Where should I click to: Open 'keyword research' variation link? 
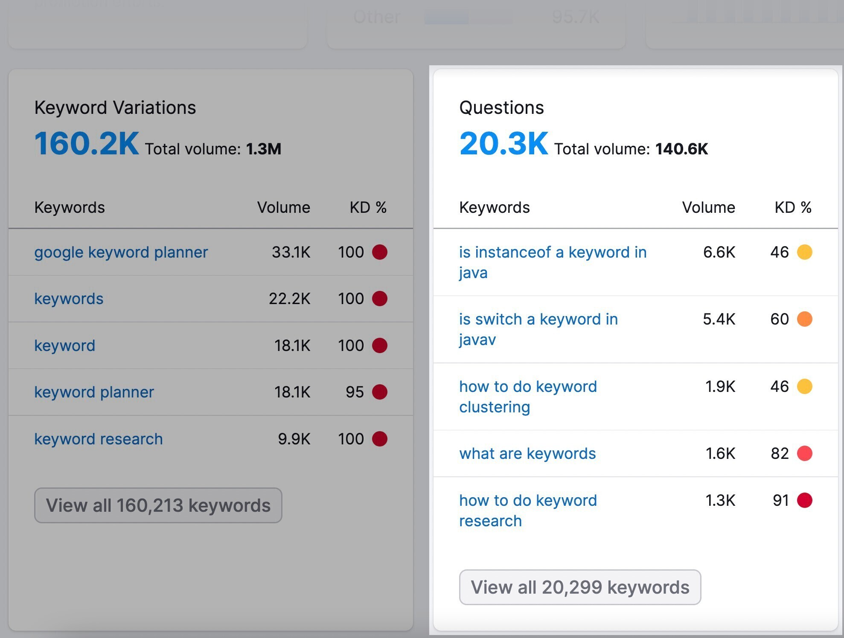click(x=99, y=439)
